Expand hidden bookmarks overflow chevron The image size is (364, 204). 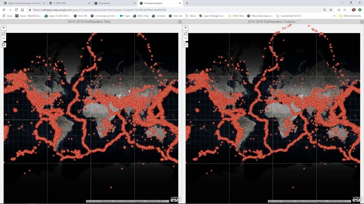tap(334, 16)
